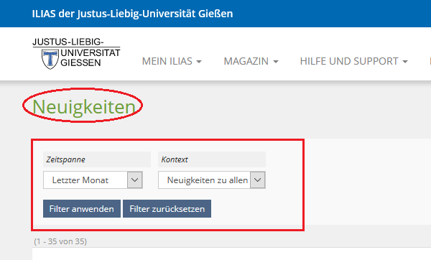Screen dimensions: 431x260
Task: Click the (1 - 35 von 35) results counter
Action: coord(60,241)
